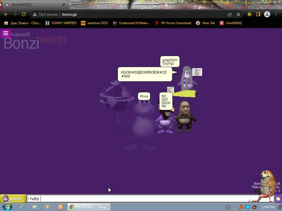Image resolution: width=282 pixels, height=211 pixels.
Task: Click the round recorder tray icon
Action: (254, 207)
